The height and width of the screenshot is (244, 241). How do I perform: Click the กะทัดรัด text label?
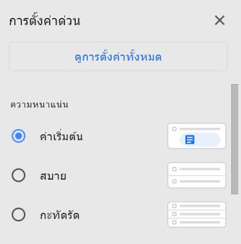[59, 215]
